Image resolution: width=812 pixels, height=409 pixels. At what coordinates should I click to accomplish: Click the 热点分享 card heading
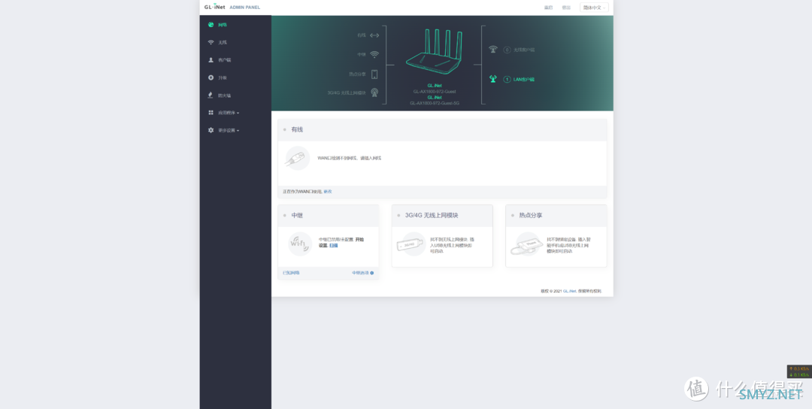[x=531, y=215]
